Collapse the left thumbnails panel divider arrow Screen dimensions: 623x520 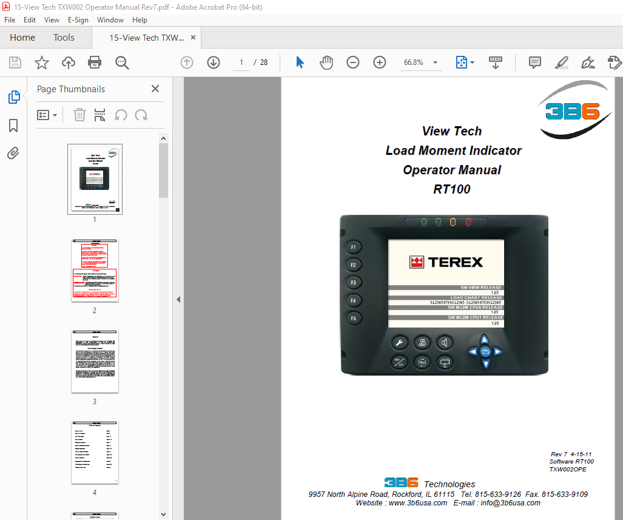(x=178, y=299)
